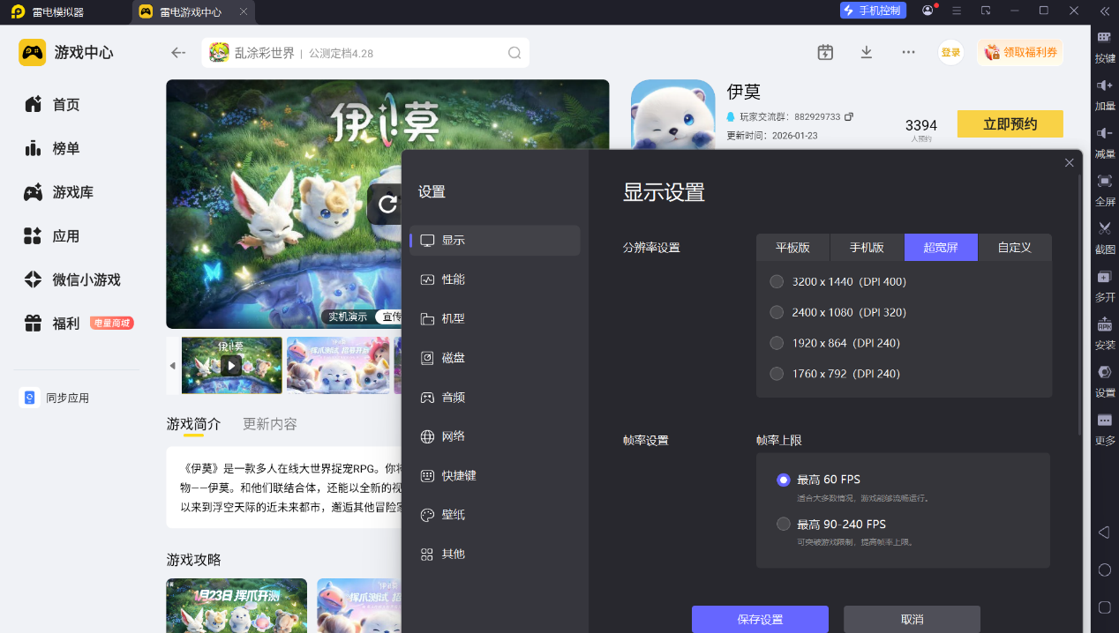Open the 更多 more tools icon
The width and height of the screenshot is (1119, 633).
click(1105, 420)
